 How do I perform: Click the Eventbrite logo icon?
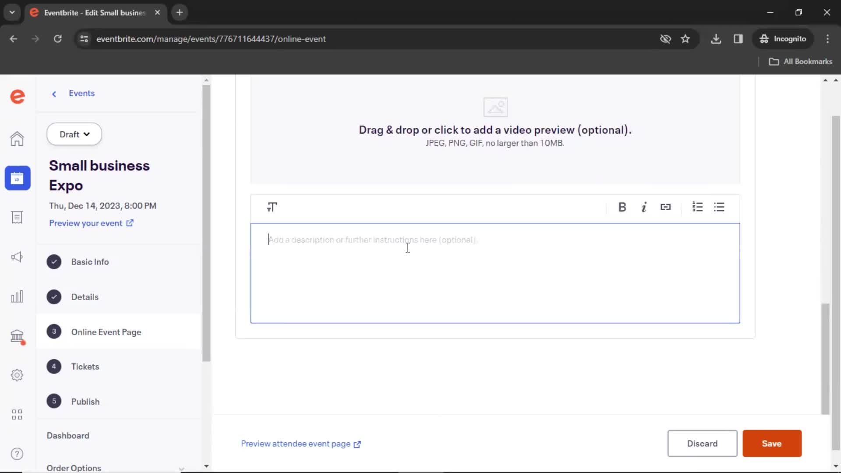tap(18, 96)
